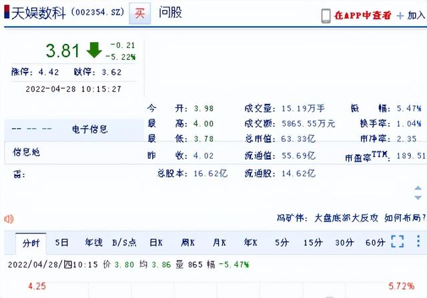Viewport: 427px width, 298px height.
Task: Click 市盈率TTM value 189.51
Action: (x=411, y=156)
